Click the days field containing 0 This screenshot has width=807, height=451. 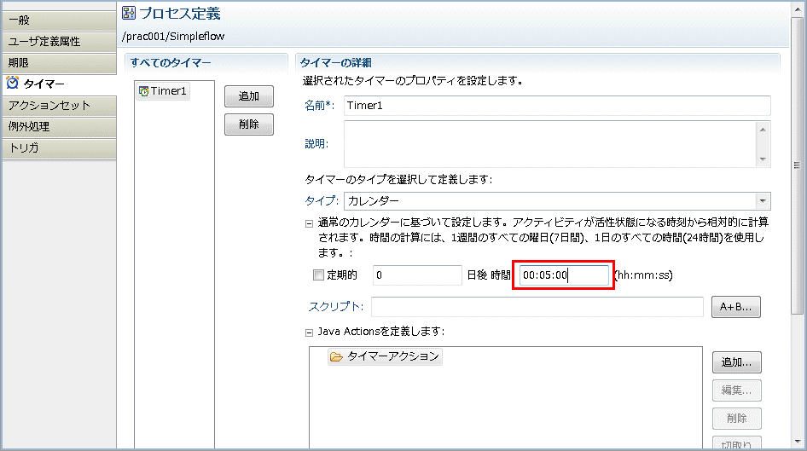click(417, 275)
